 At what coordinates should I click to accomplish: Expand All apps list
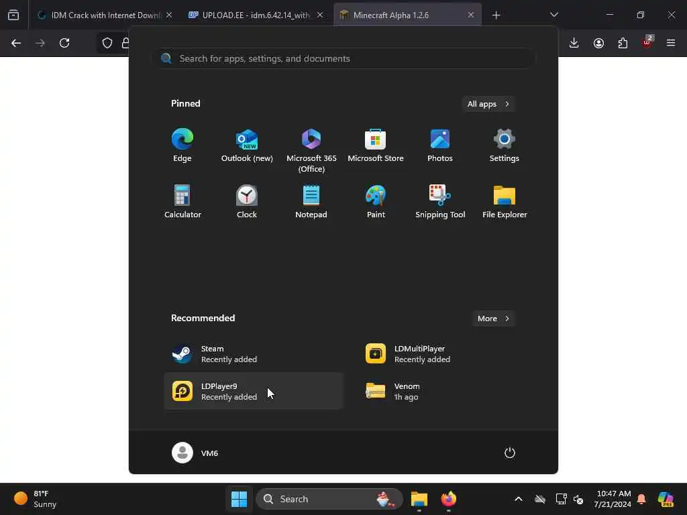488,104
